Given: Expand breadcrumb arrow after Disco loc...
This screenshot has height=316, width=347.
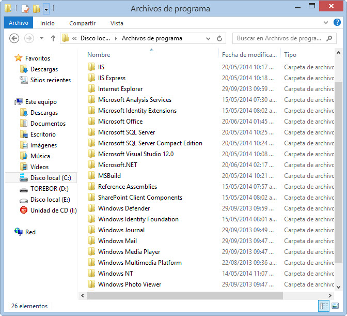Looking at the screenshot, I should point(116,38).
